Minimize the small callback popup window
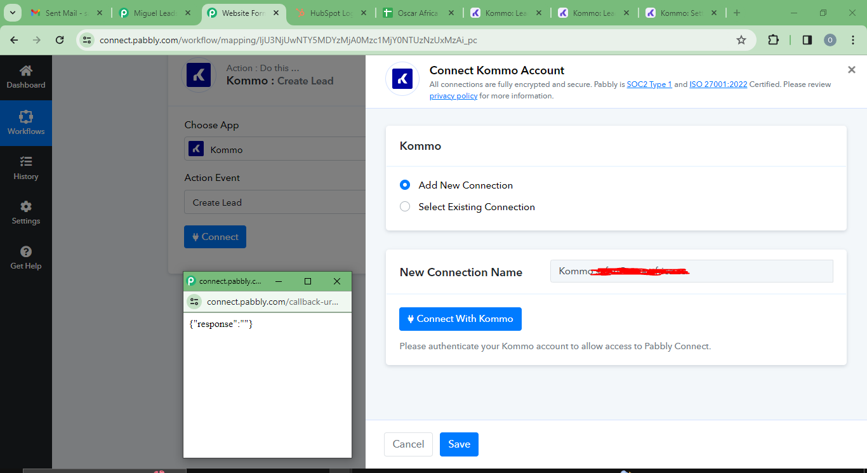Viewport: 867px width, 473px height. pyautogui.click(x=279, y=281)
